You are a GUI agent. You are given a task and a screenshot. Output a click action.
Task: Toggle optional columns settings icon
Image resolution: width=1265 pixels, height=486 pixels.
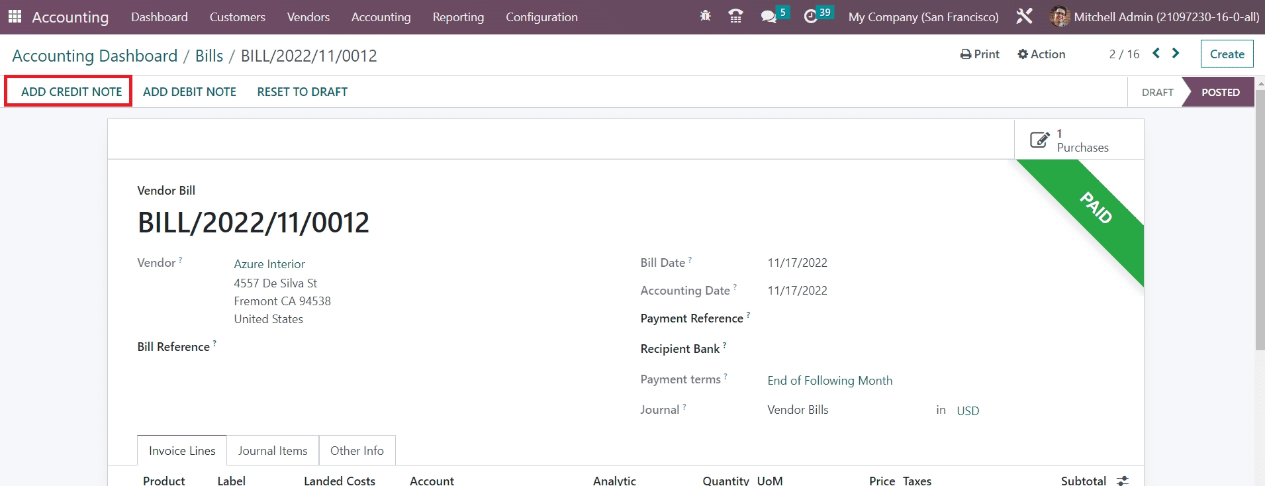coord(1123,481)
